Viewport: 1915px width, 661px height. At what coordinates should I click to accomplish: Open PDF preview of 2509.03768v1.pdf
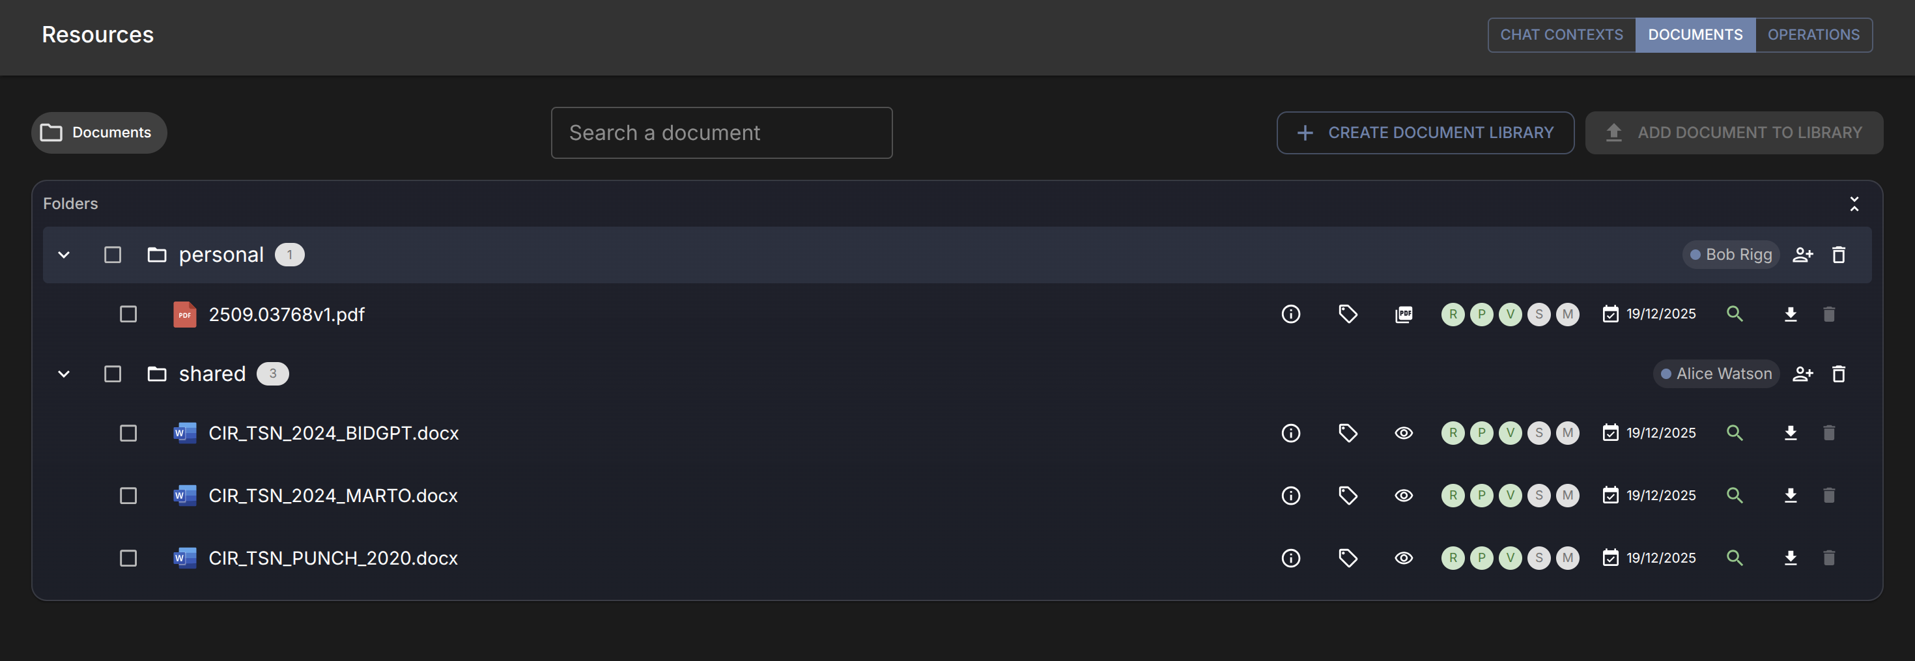(x=1404, y=314)
